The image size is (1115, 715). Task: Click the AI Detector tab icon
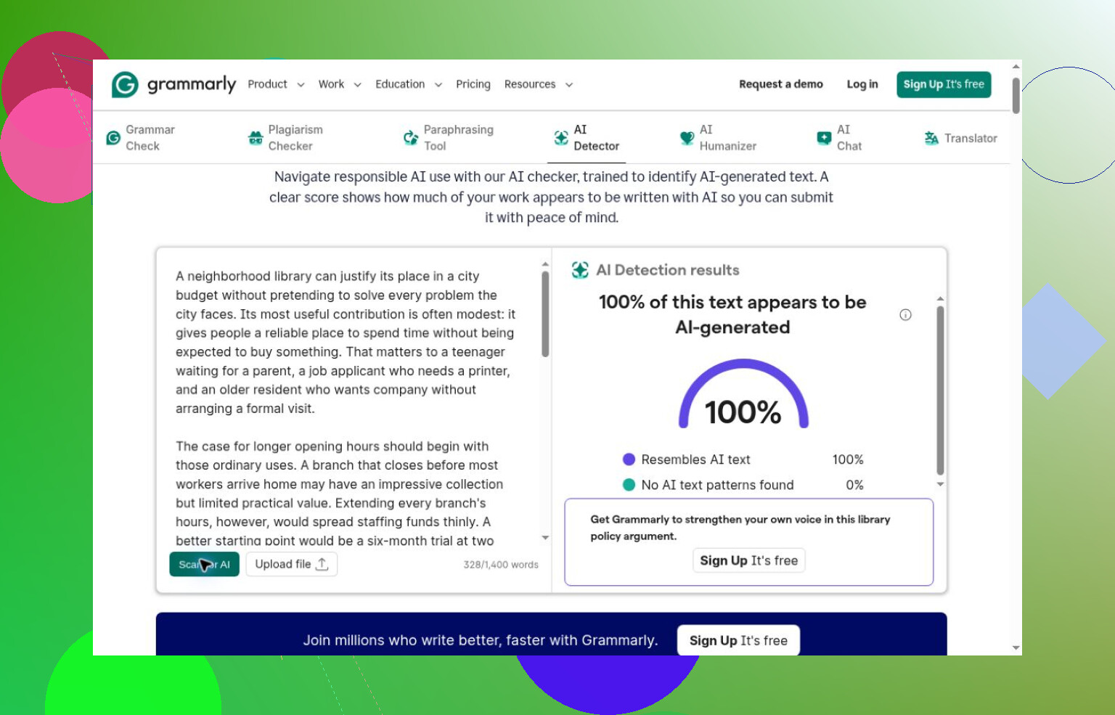tap(561, 138)
